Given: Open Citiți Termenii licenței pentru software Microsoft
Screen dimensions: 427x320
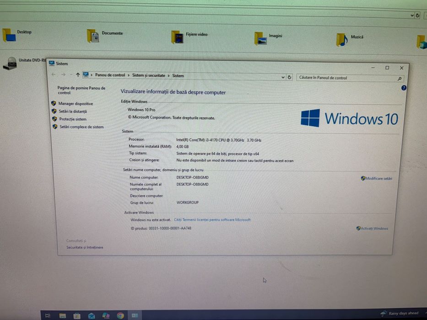Looking at the screenshot, I should [212, 219].
